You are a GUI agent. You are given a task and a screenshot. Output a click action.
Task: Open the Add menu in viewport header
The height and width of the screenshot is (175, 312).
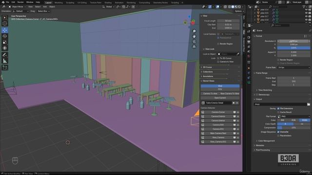(45, 7)
